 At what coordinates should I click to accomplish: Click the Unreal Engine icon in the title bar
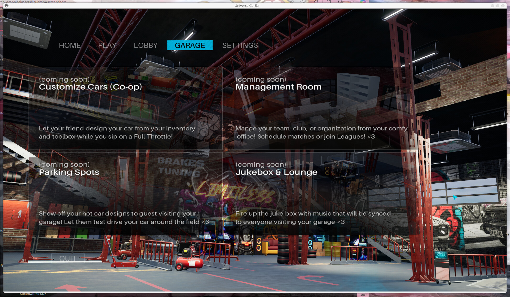click(7, 5)
